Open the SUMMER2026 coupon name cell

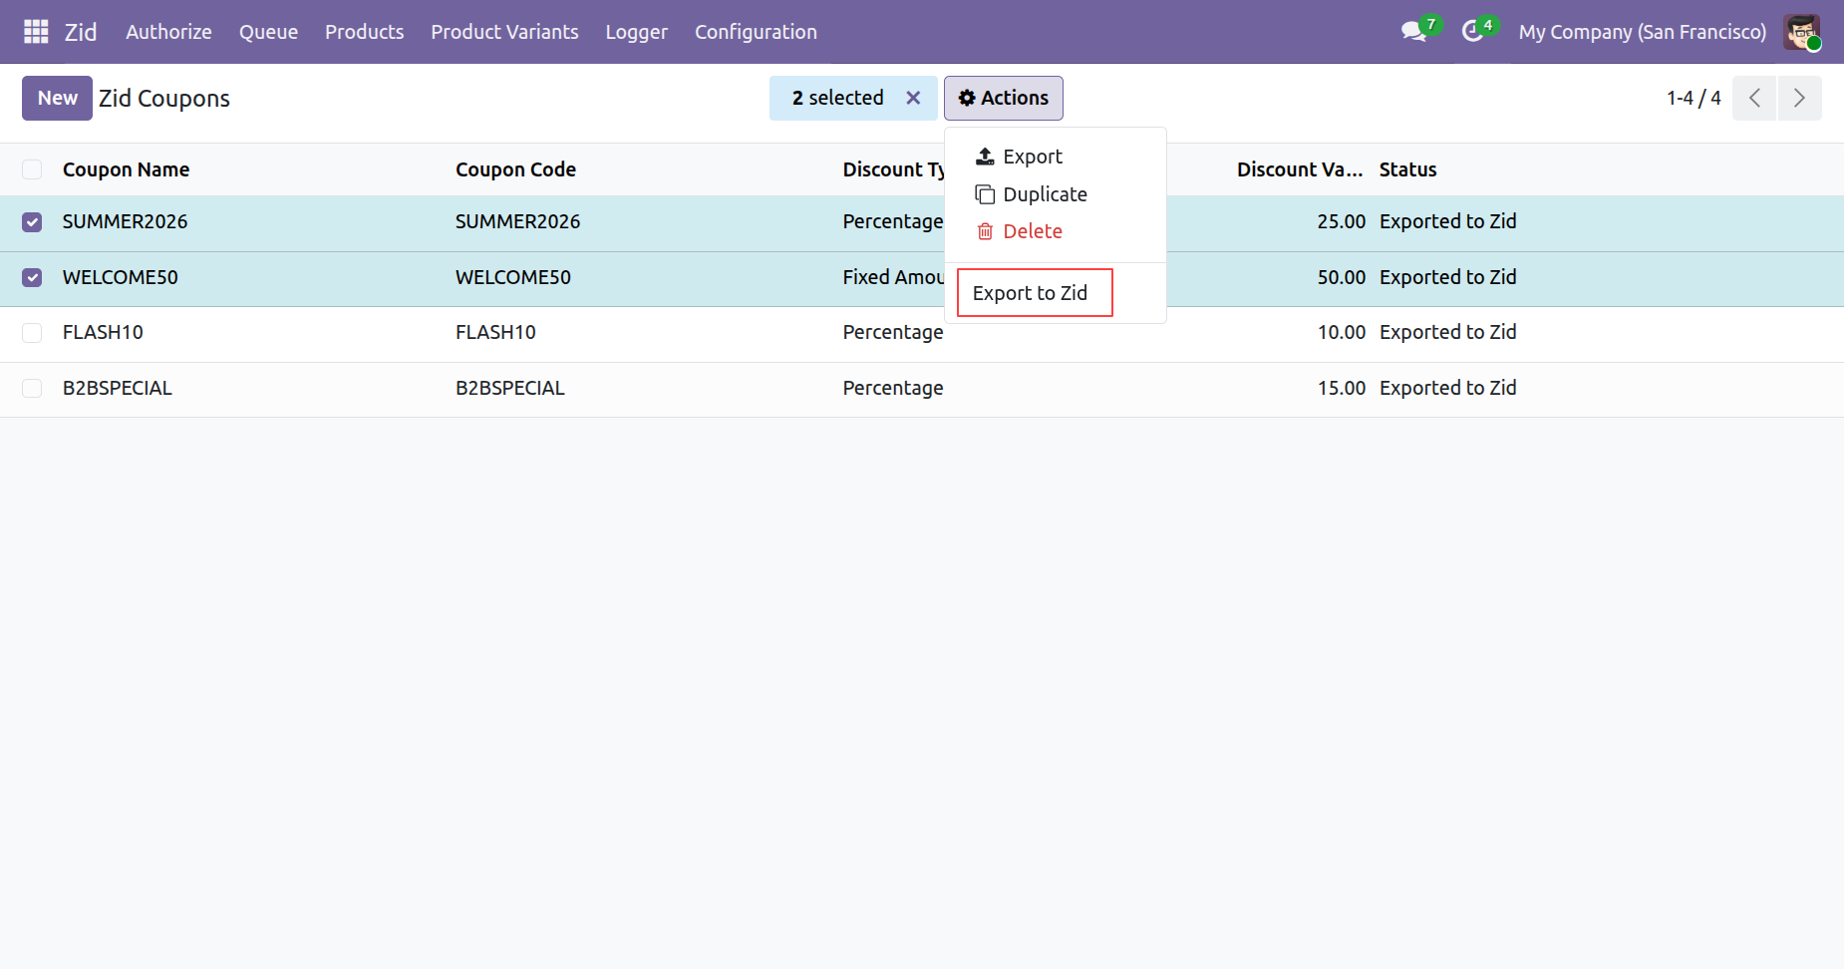[x=125, y=221]
